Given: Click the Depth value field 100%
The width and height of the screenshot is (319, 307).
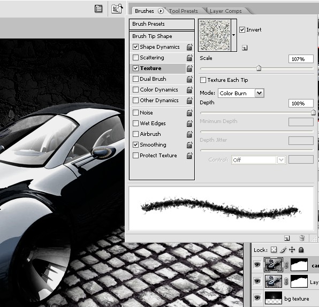Looking at the screenshot, I should click(x=301, y=103).
